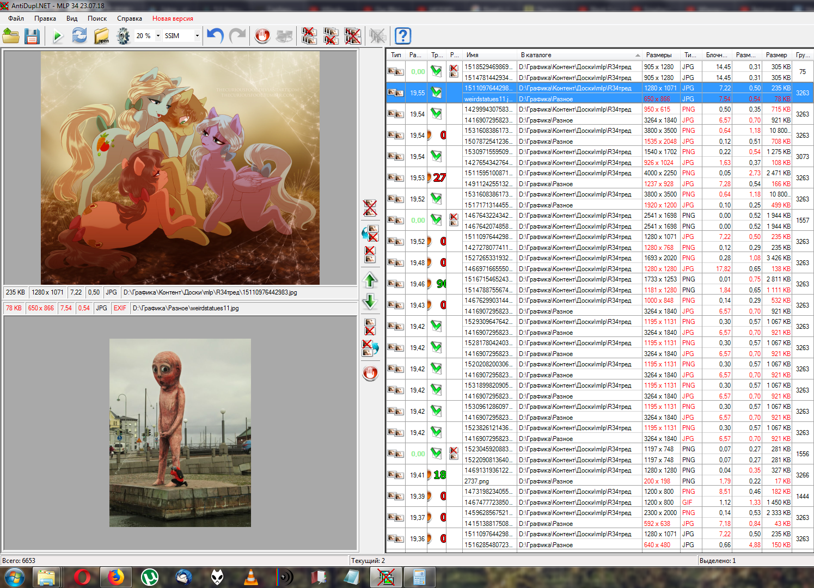This screenshot has height=588, width=814.
Task: Open the SSIM algorithm dropdown
Action: click(197, 36)
